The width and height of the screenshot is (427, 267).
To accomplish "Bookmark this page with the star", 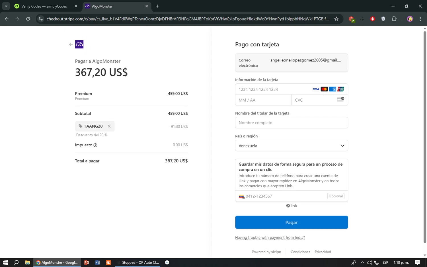I will [336, 19].
